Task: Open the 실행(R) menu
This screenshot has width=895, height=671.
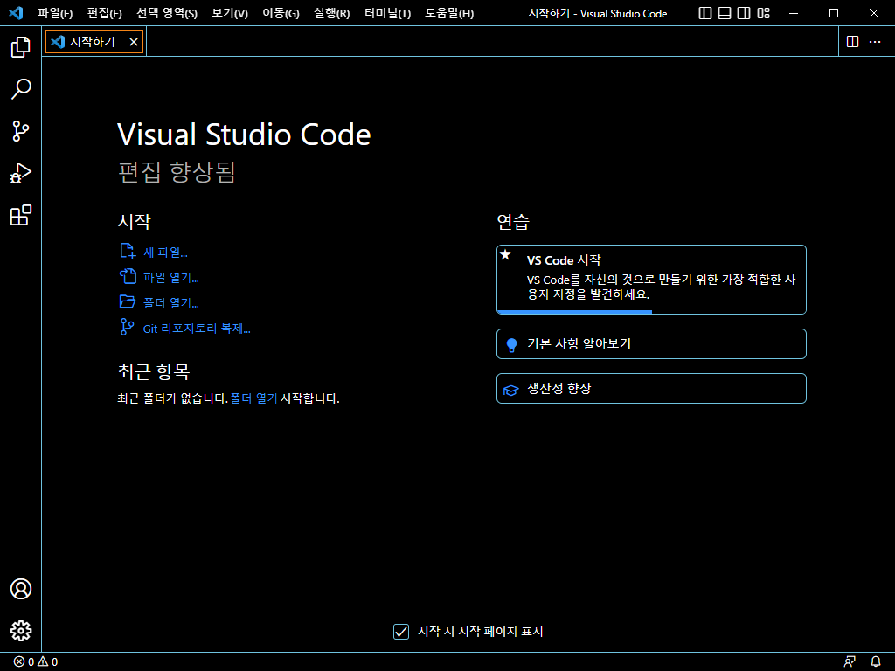Action: tap(331, 13)
